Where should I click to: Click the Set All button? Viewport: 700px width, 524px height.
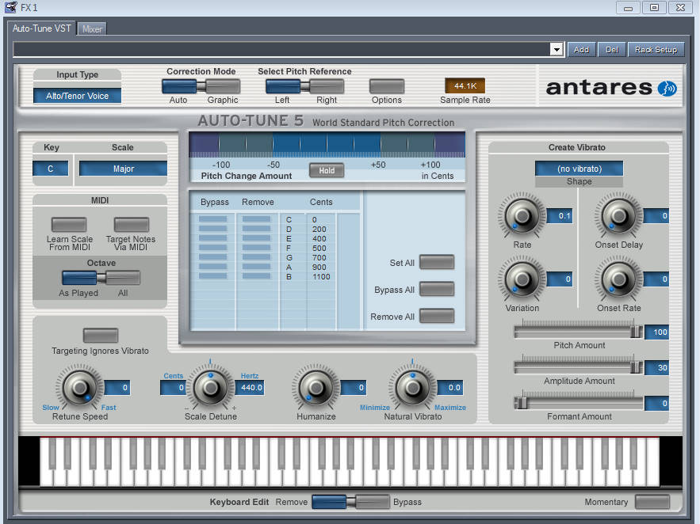437,263
